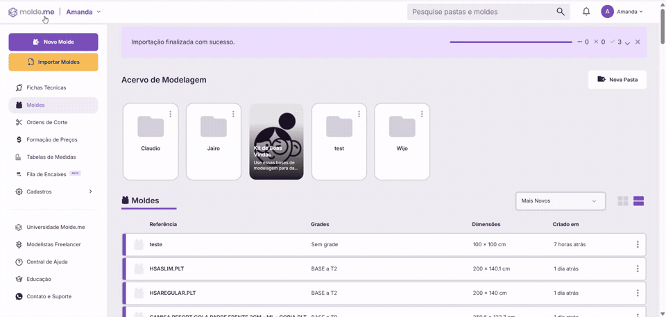Open the Mais Novos sort dropdown
This screenshot has height=317, width=666.
pyautogui.click(x=561, y=201)
